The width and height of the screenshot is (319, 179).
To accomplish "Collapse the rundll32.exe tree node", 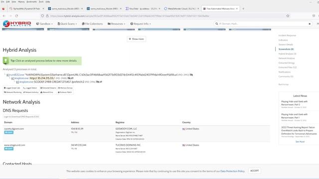I will 8,75.
